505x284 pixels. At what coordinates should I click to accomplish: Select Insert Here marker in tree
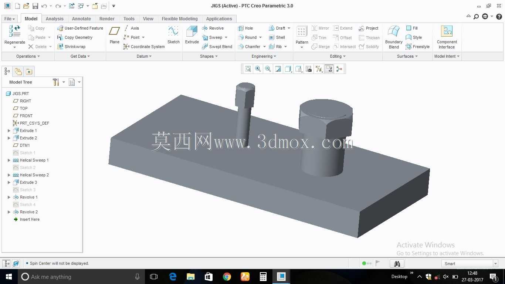tap(26, 219)
